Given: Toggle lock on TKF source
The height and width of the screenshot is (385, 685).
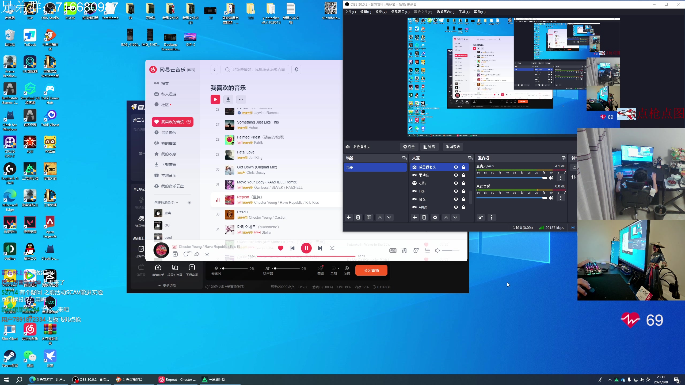Looking at the screenshot, I should [x=463, y=191].
